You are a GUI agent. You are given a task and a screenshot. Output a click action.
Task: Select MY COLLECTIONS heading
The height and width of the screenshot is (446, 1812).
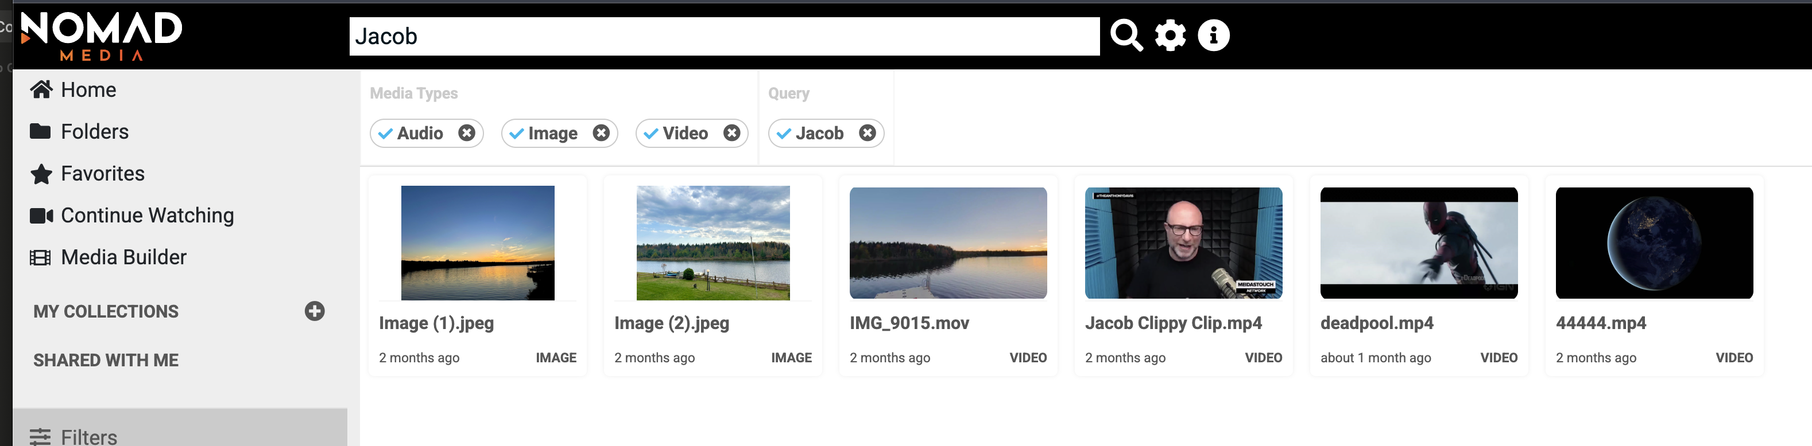point(106,311)
